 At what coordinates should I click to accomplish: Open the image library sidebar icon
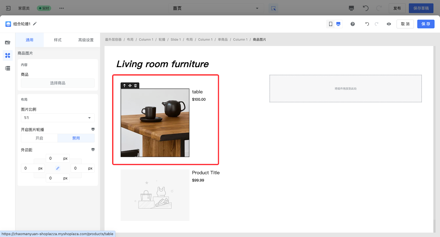click(x=8, y=43)
